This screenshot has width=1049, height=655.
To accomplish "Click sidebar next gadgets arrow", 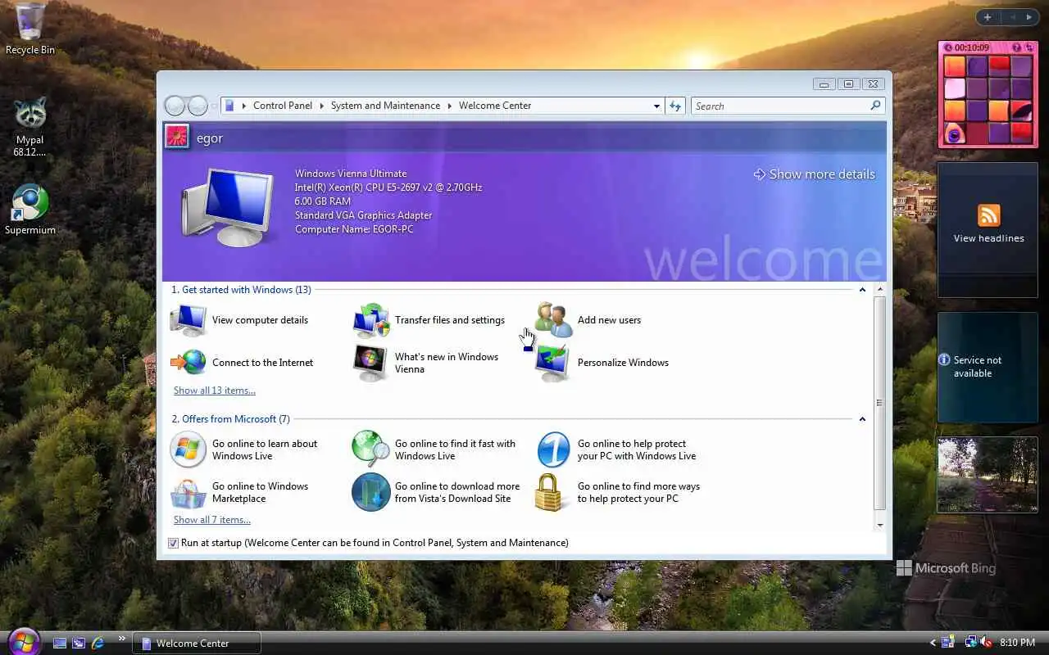I will click(x=1029, y=17).
